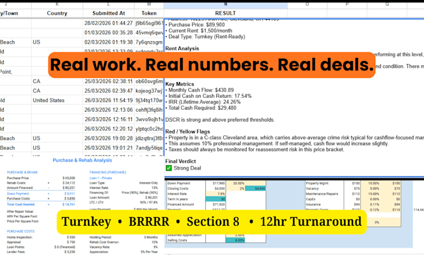Click the Purchase Price $65,000 value
The width and height of the screenshot is (424, 255).
point(69,178)
